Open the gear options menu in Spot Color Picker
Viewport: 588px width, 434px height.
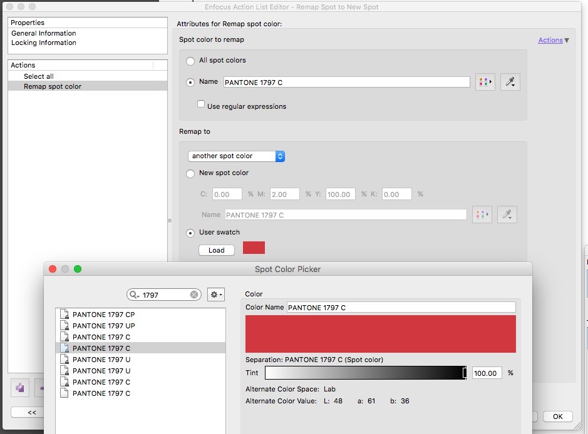pyautogui.click(x=216, y=295)
